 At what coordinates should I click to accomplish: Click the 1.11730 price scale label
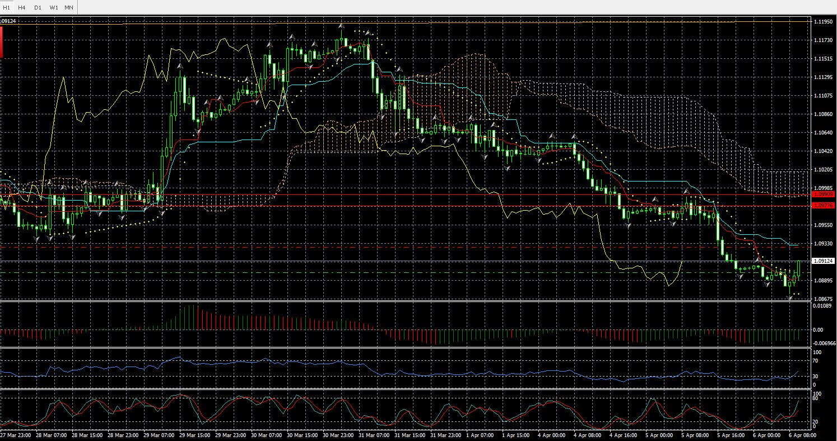[823, 40]
